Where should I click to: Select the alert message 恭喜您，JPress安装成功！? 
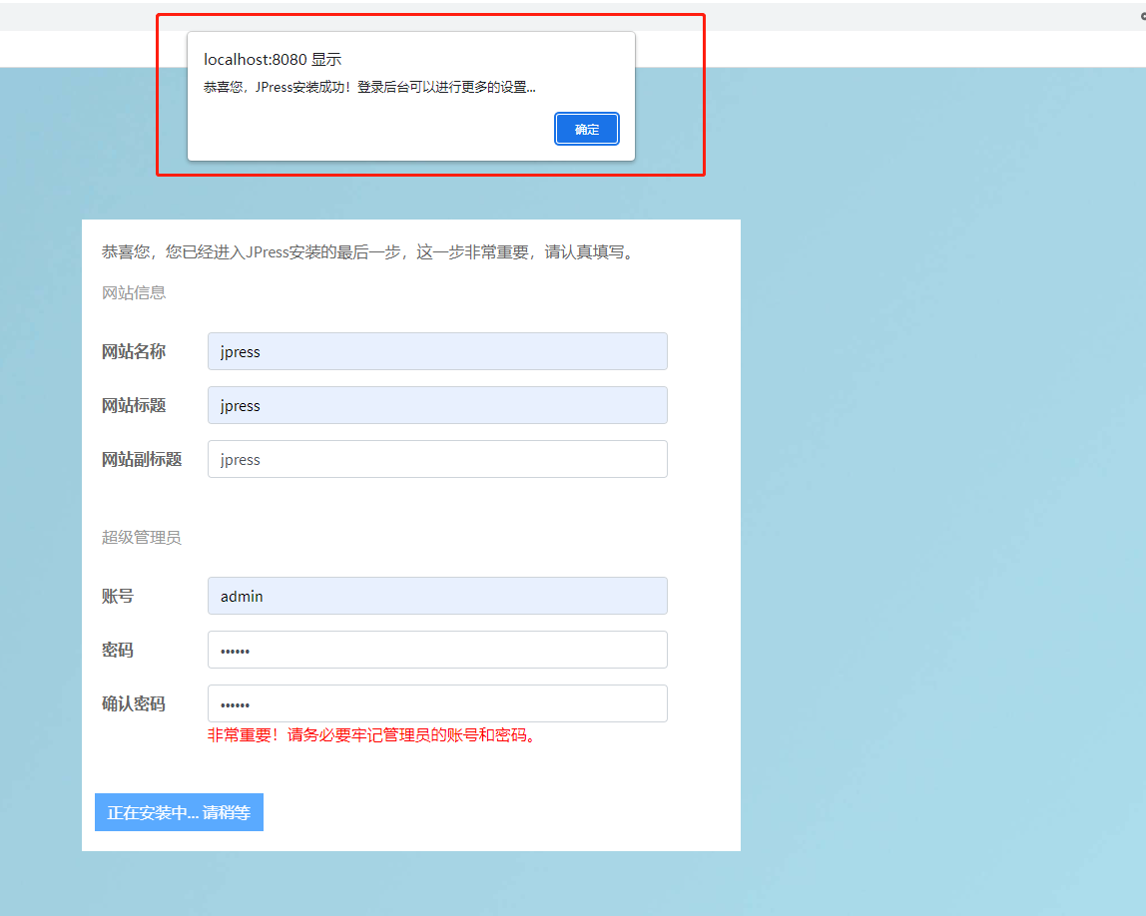(277, 87)
